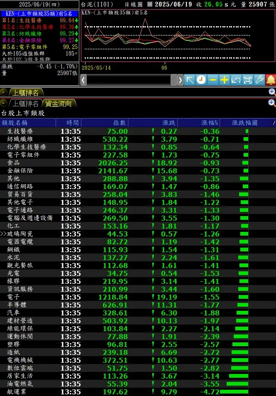This screenshot has width=276, height=396.
Task: Sort by 時間 column header
Action: [x=68, y=123]
